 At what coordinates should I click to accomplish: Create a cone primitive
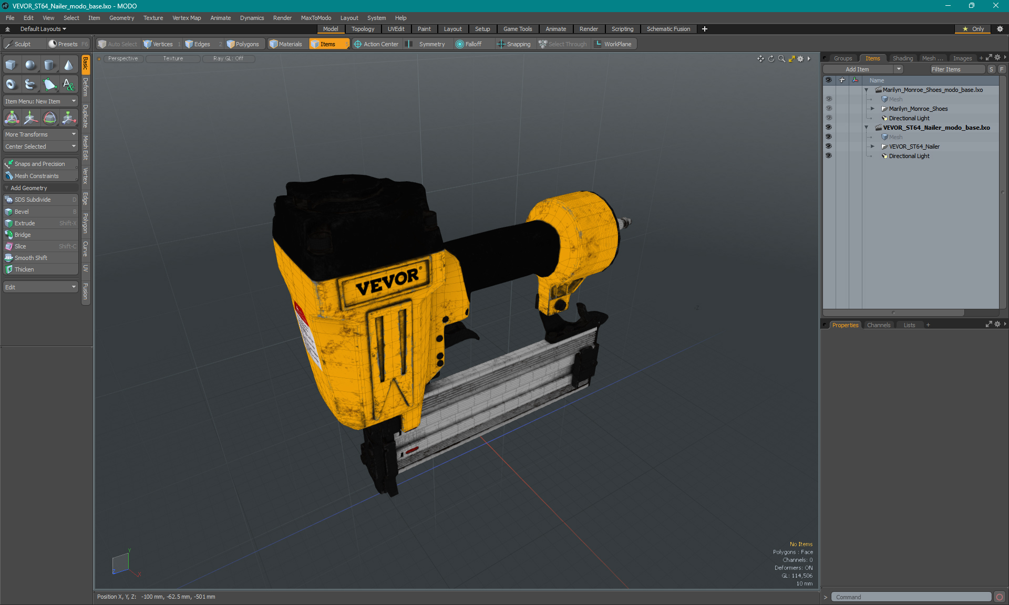pyautogui.click(x=68, y=65)
